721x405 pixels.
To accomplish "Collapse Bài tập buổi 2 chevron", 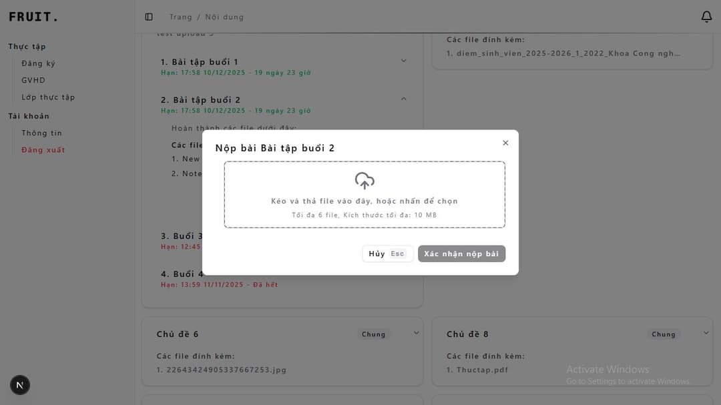I will pos(404,99).
